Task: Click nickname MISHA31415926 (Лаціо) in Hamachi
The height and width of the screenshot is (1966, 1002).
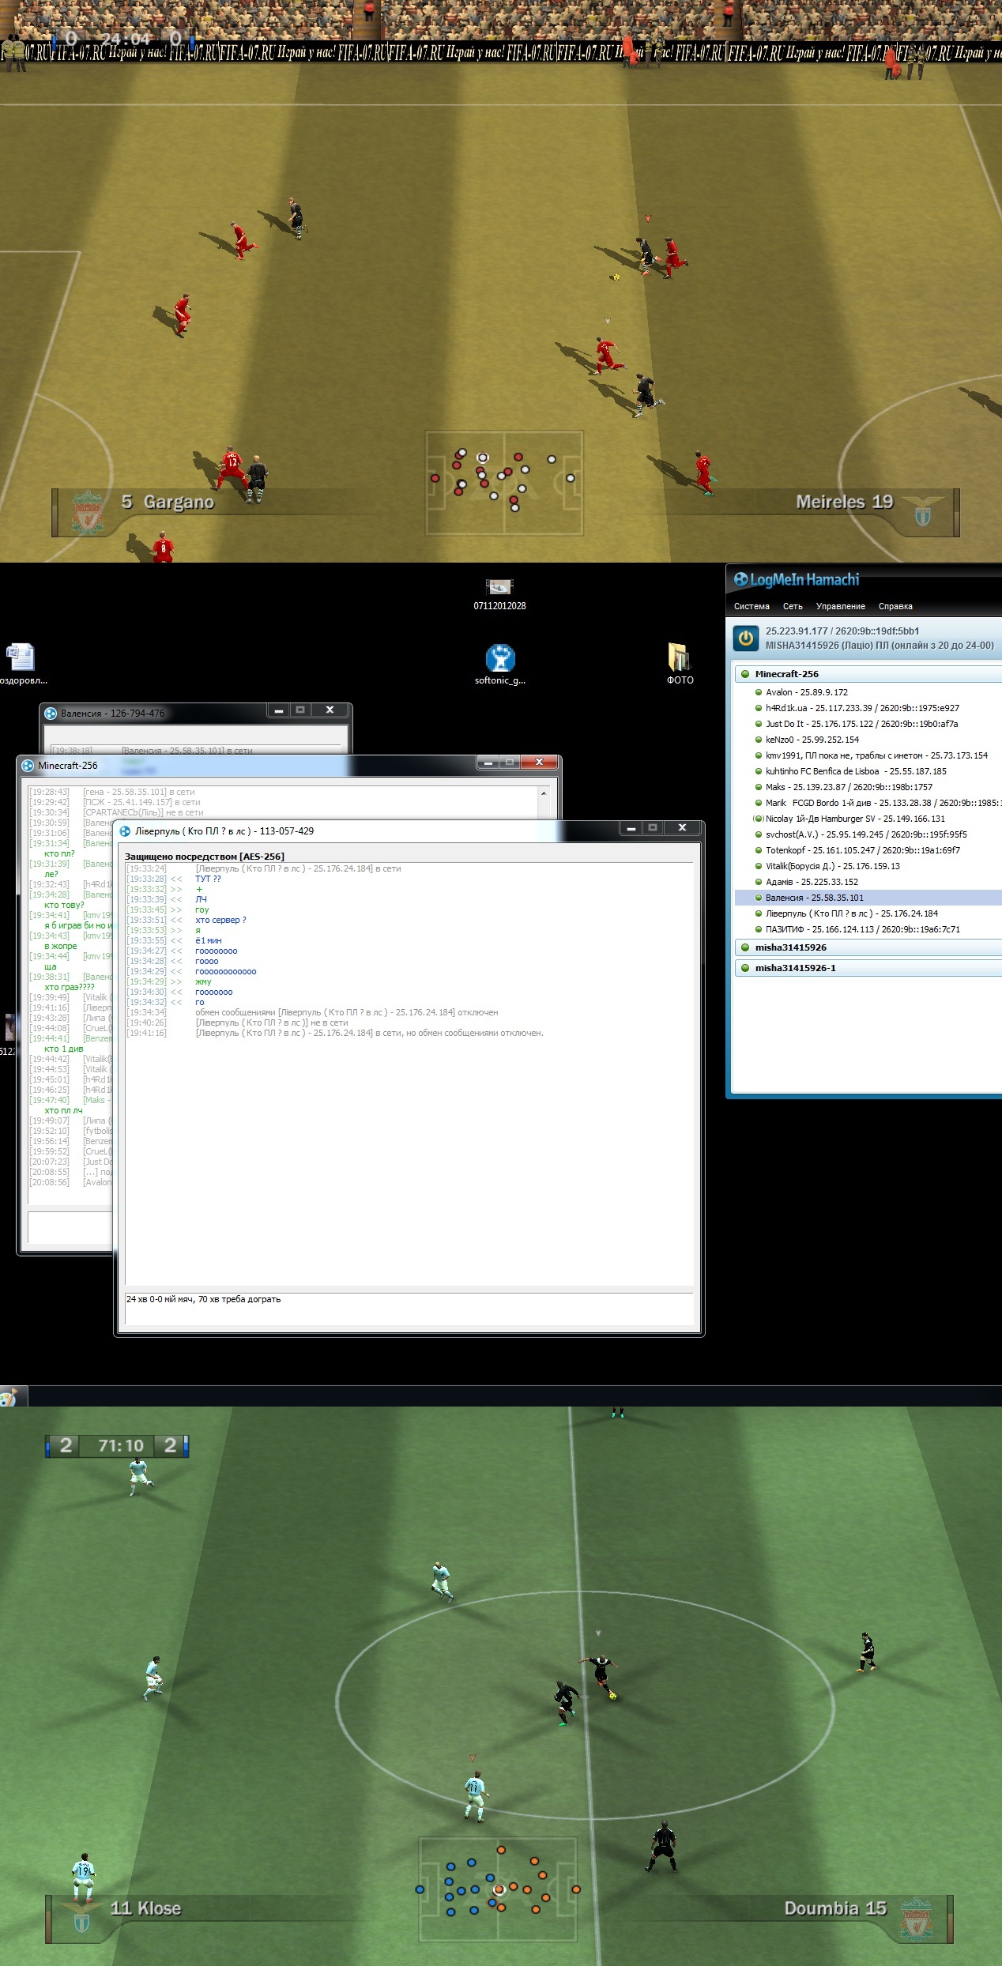Action: (880, 646)
